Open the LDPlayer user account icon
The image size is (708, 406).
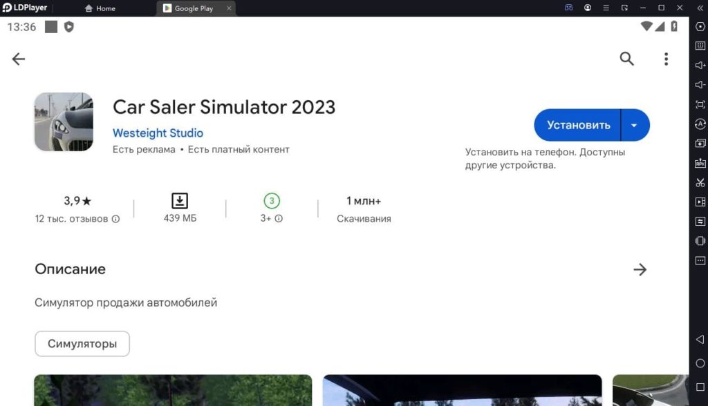click(588, 8)
